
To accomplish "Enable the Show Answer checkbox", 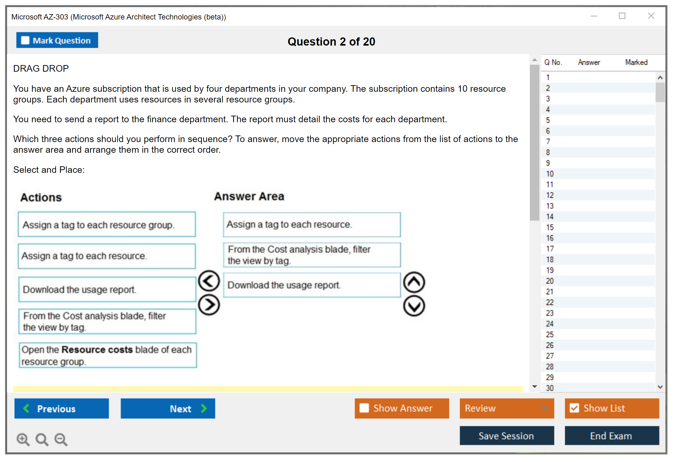I will 364,408.
